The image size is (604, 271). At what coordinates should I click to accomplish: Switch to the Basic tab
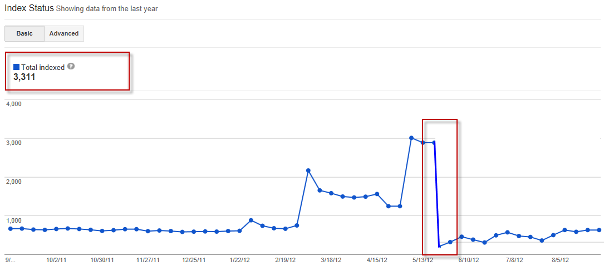coord(24,33)
